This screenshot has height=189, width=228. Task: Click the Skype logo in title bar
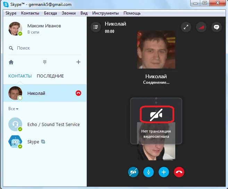[x=6, y=4]
